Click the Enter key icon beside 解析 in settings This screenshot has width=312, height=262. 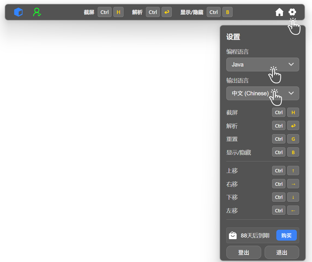(293, 126)
